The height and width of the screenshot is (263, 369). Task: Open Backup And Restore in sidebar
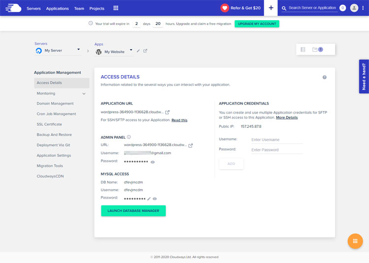click(54, 135)
